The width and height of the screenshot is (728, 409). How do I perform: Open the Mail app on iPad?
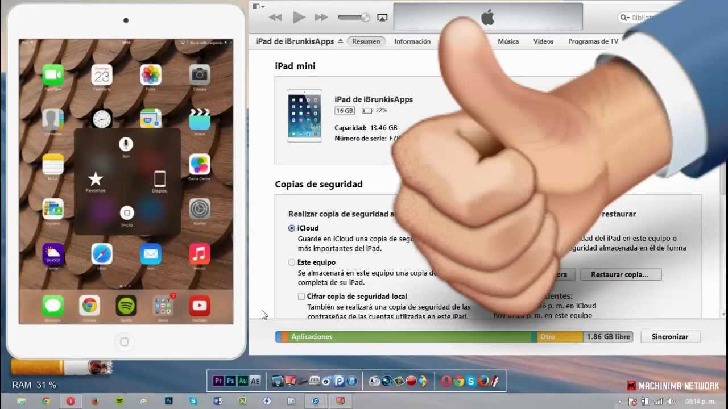[x=151, y=253]
